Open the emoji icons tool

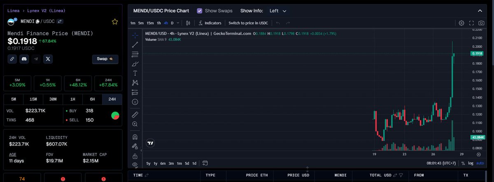(135, 102)
